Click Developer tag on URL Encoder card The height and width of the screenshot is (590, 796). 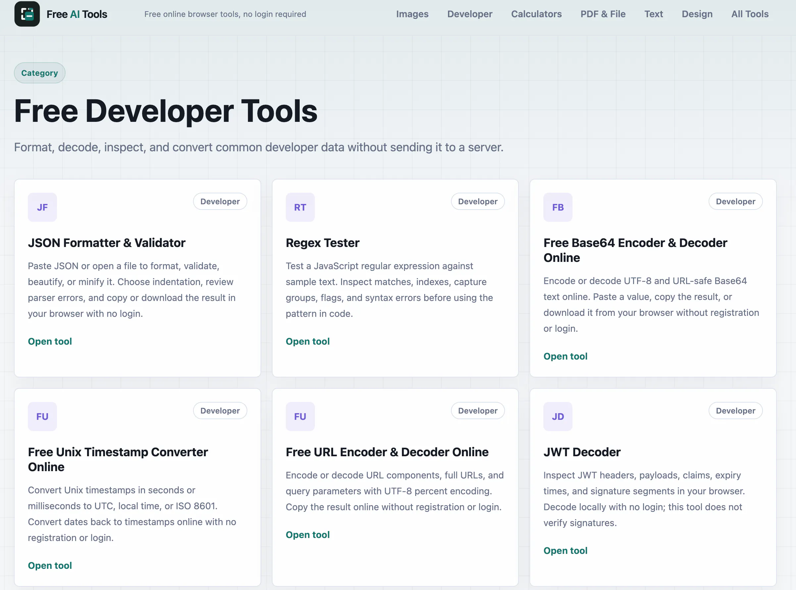pyautogui.click(x=478, y=411)
